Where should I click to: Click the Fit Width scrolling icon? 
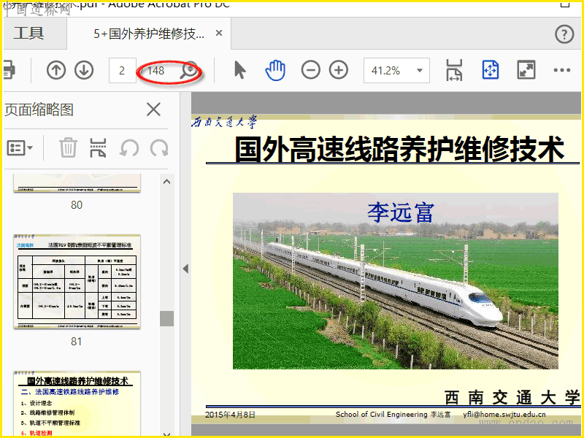[x=454, y=70]
